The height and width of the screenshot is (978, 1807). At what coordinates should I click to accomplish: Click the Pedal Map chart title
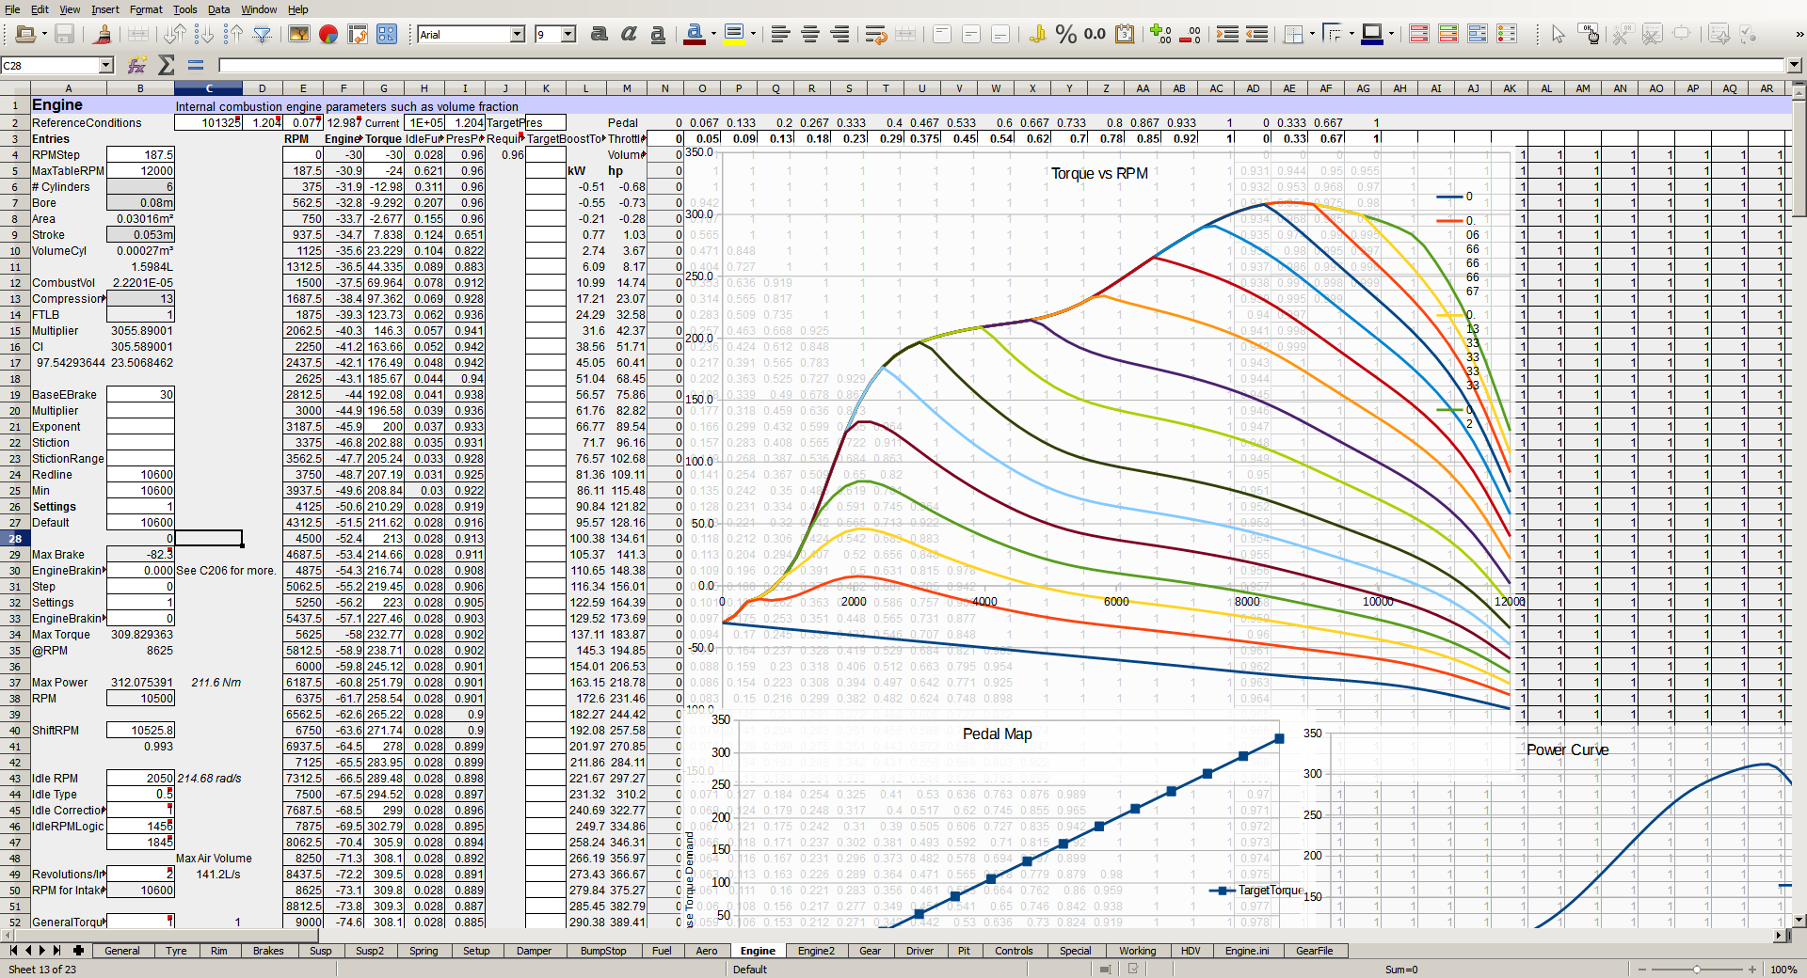coord(997,733)
